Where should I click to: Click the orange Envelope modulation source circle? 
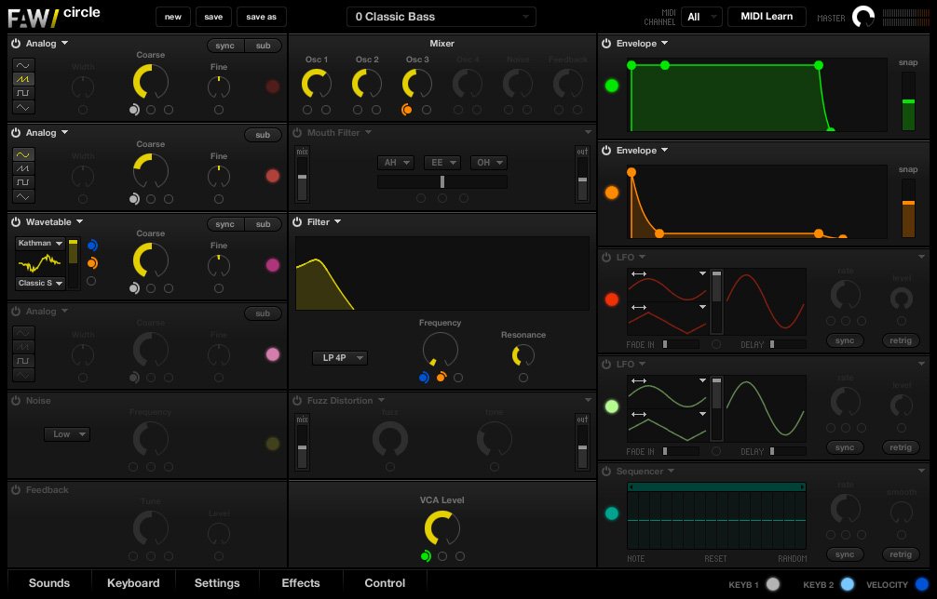[612, 193]
